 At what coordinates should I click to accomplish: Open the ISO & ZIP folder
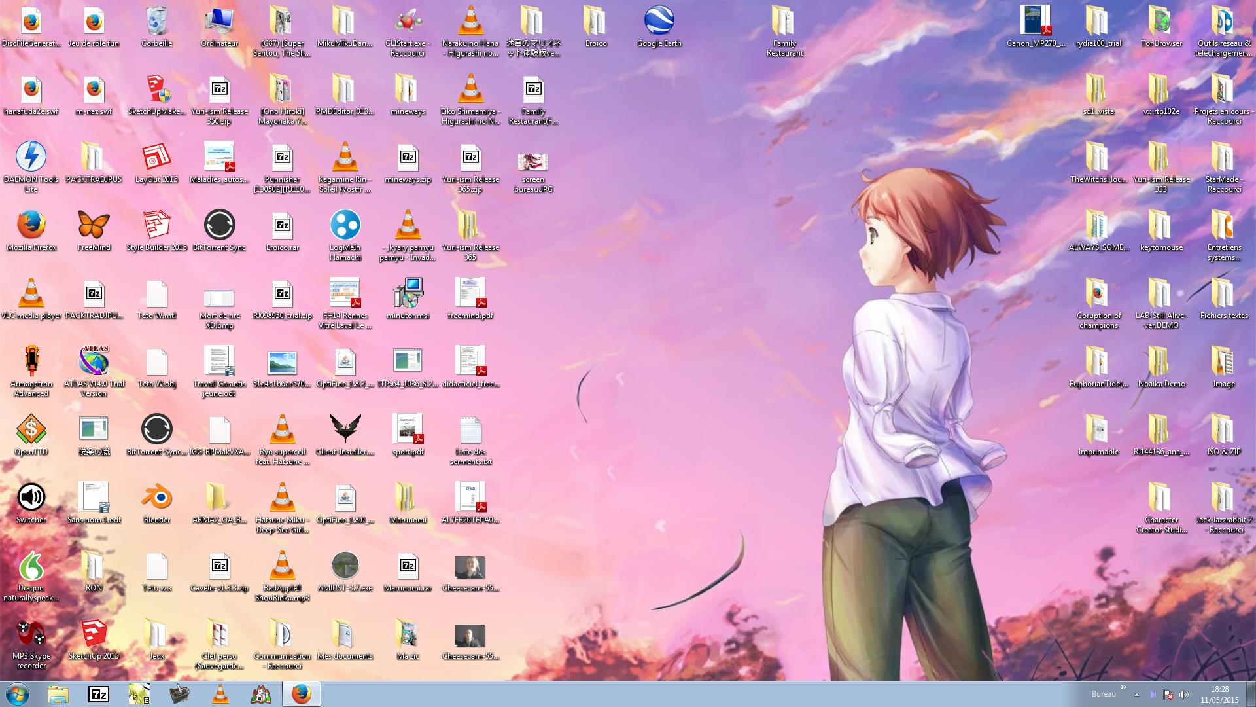pos(1224,435)
